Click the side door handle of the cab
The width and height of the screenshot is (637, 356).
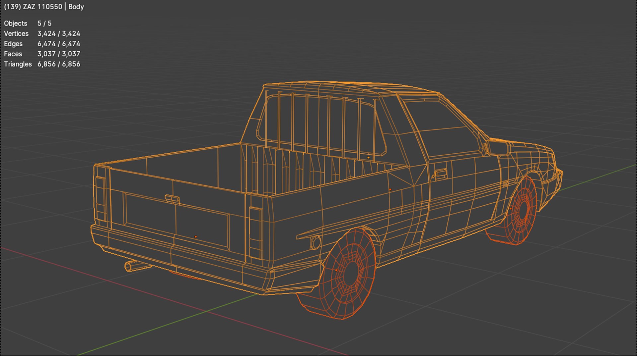[x=441, y=174]
